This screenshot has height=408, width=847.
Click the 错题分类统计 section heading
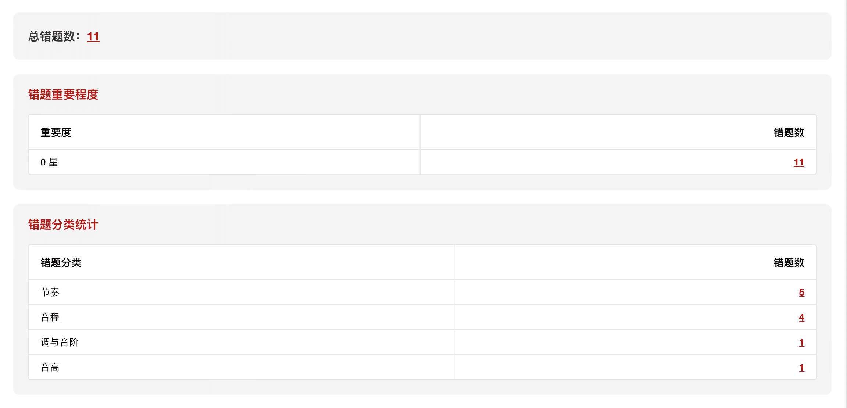pyautogui.click(x=63, y=225)
